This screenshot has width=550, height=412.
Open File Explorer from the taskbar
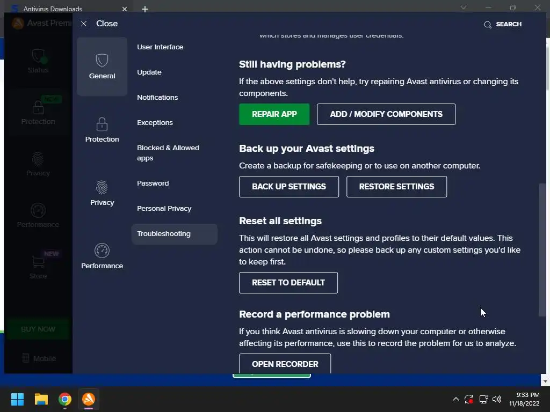[41, 399]
